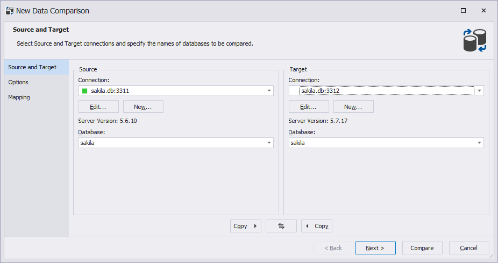Click the swap source and target arrows button
Image resolution: width=498 pixels, height=263 pixels.
281,226
